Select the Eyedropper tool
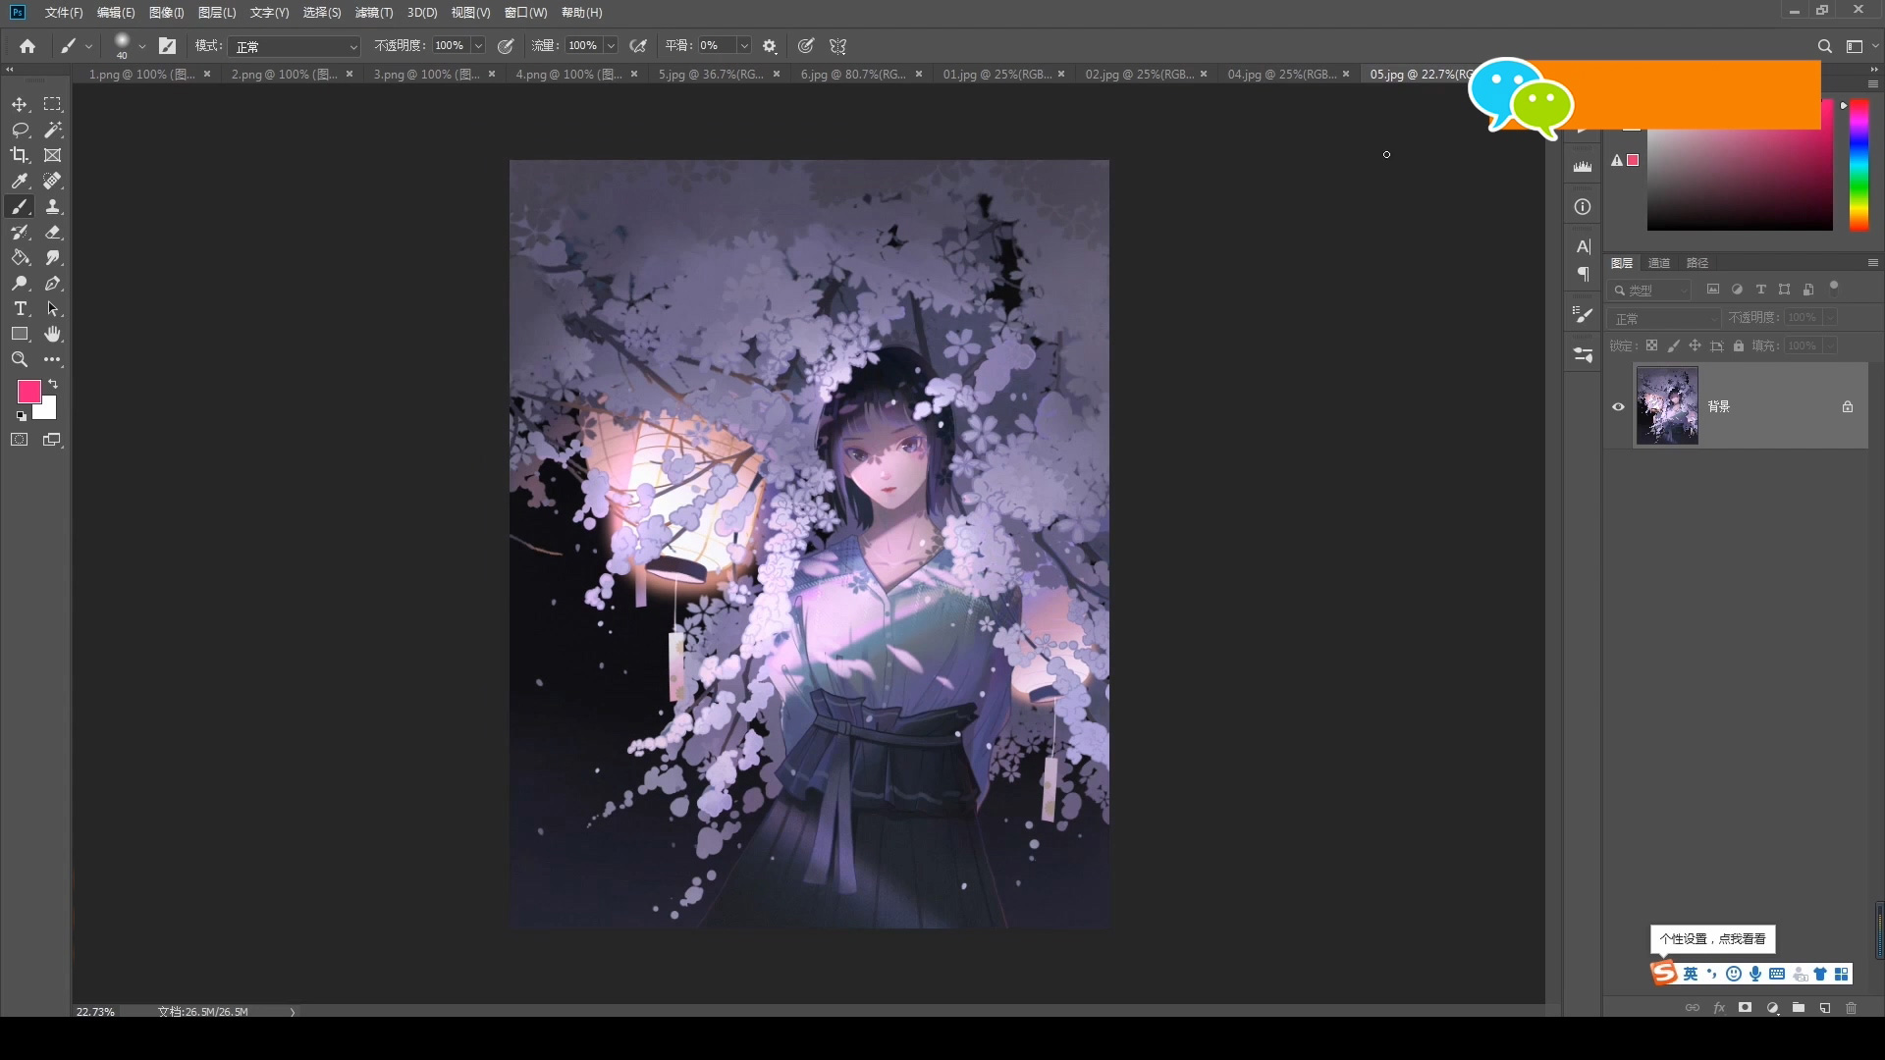Image resolution: width=1885 pixels, height=1060 pixels. (x=20, y=181)
